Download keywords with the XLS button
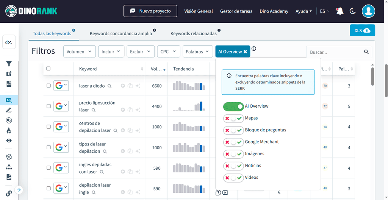 362,30
